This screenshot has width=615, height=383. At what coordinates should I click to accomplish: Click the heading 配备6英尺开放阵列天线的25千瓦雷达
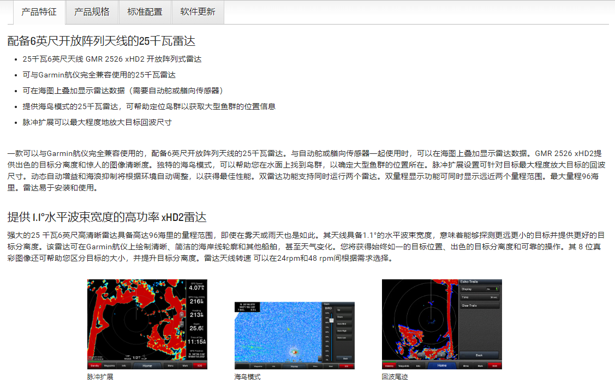pyautogui.click(x=101, y=41)
